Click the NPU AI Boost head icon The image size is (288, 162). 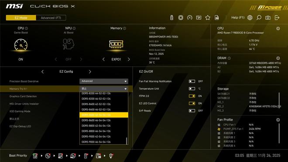point(69,44)
